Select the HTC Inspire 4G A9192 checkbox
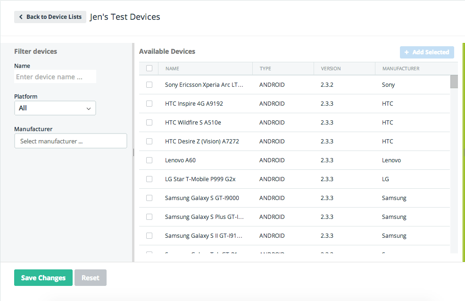 point(149,104)
